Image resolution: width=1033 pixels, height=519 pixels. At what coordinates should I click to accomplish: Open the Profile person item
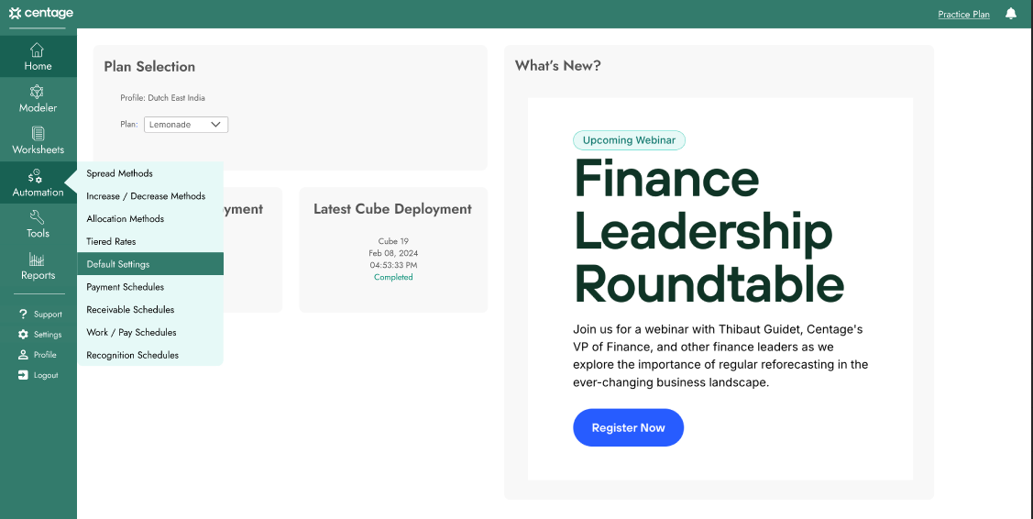pyautogui.click(x=37, y=355)
